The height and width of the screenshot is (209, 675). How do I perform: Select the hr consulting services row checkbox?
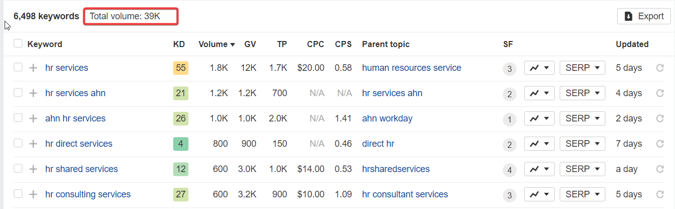coord(18,194)
